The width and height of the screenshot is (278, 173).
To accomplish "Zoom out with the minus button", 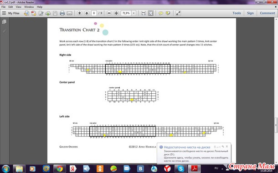I will click(x=109, y=13).
